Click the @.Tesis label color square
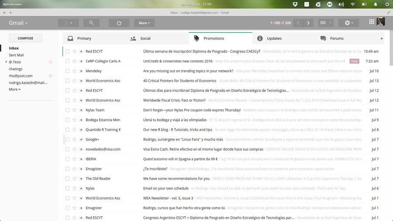The image size is (393, 221). click(x=50, y=62)
